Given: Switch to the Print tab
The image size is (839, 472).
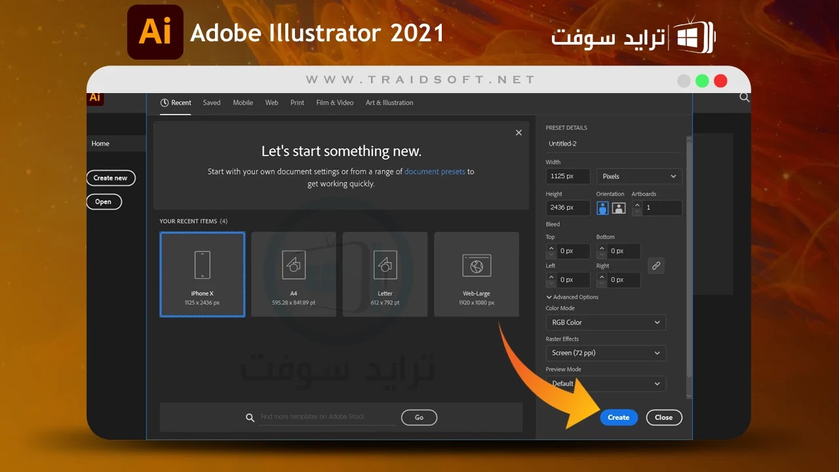Looking at the screenshot, I should click(x=298, y=103).
